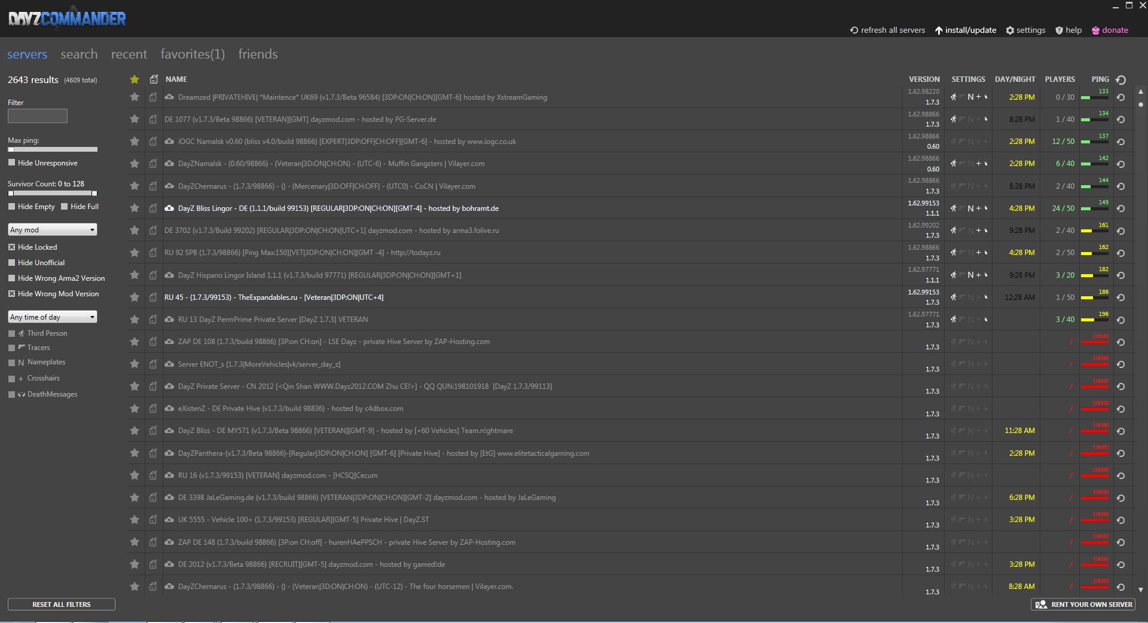Click into the Filter text field

(38, 116)
